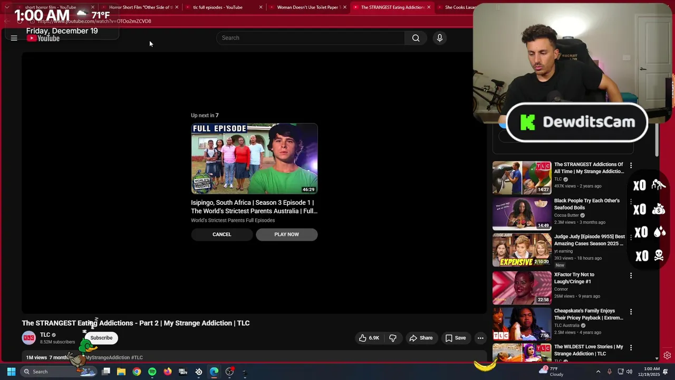Like the video with the thumbs-up icon
The image size is (675, 380).
pyautogui.click(x=369, y=338)
